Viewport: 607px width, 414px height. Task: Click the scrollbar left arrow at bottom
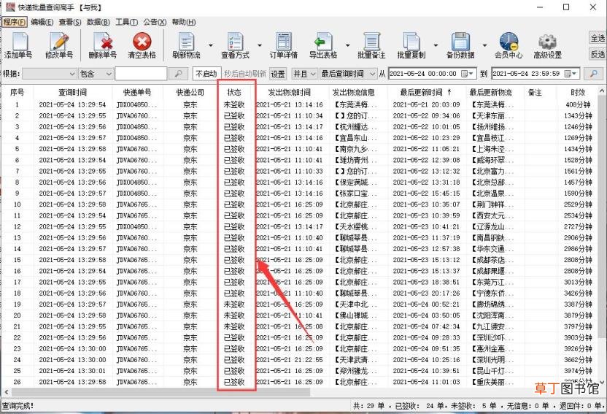6,392
